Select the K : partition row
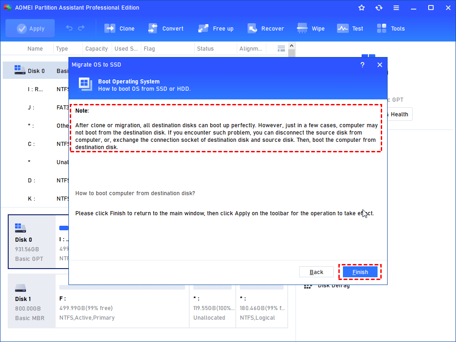Screen dimensions: 456x342 [x=36, y=199]
